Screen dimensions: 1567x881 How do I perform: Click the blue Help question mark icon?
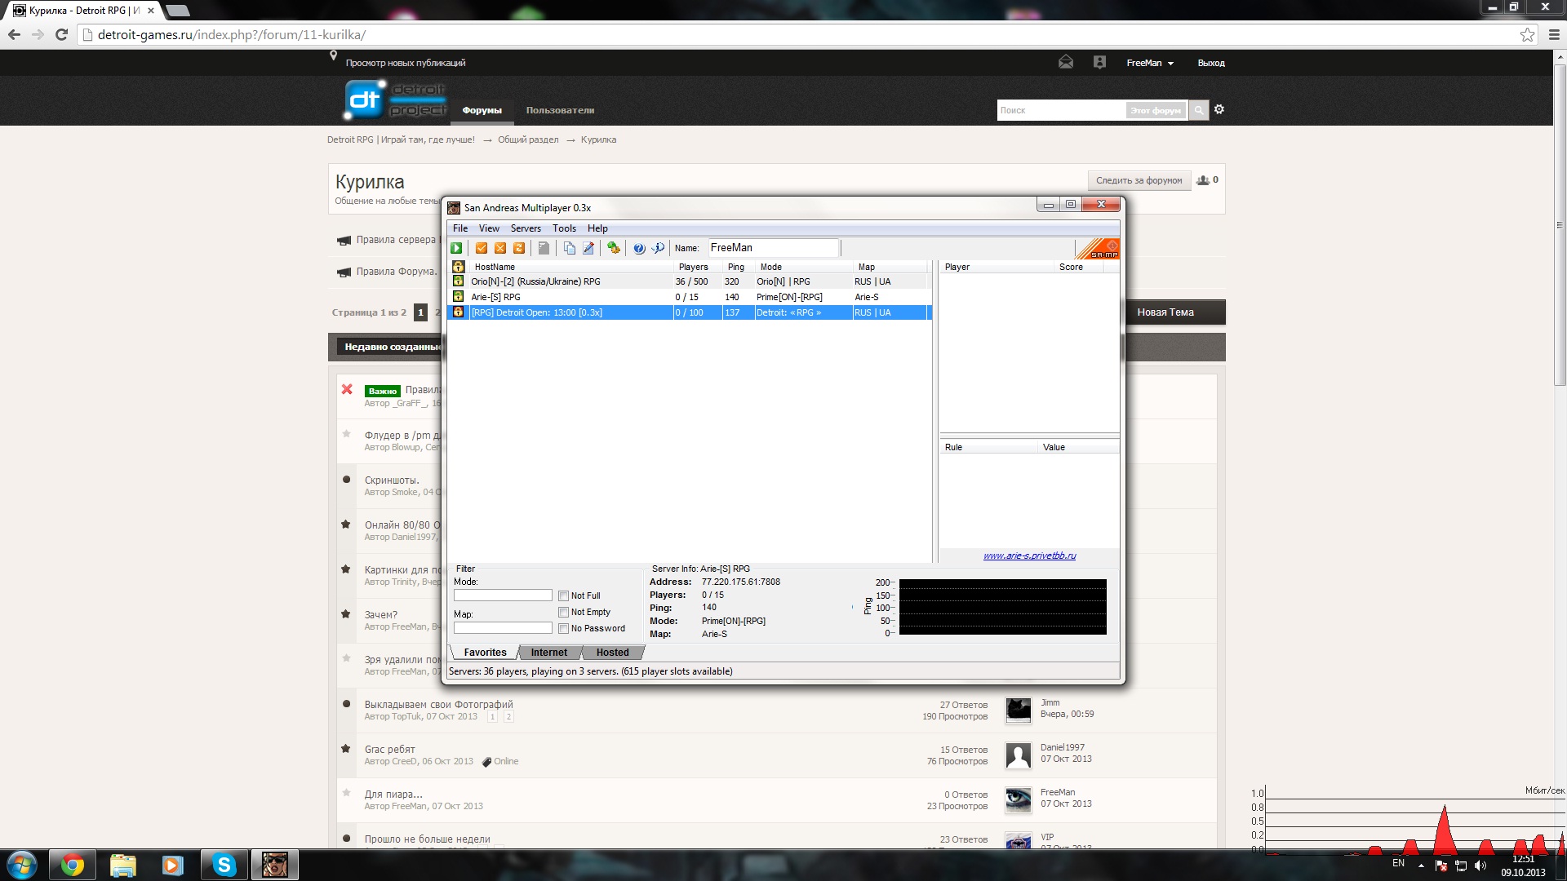coord(639,248)
